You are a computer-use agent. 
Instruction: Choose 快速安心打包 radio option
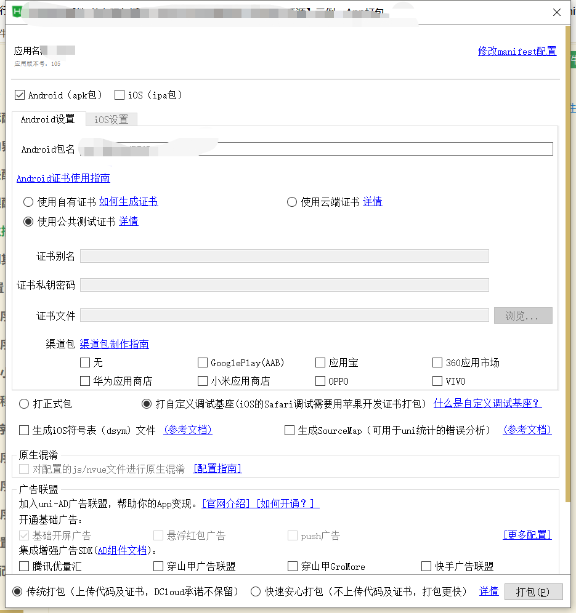click(256, 591)
